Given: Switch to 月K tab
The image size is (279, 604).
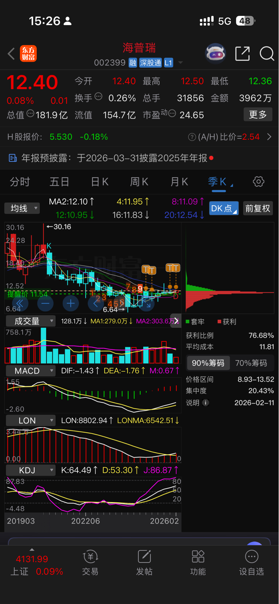Looking at the screenshot, I should pyautogui.click(x=179, y=182).
